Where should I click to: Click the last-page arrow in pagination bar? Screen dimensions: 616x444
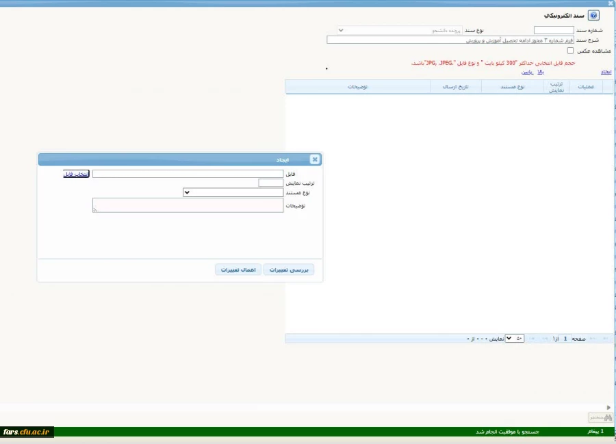[x=532, y=337]
